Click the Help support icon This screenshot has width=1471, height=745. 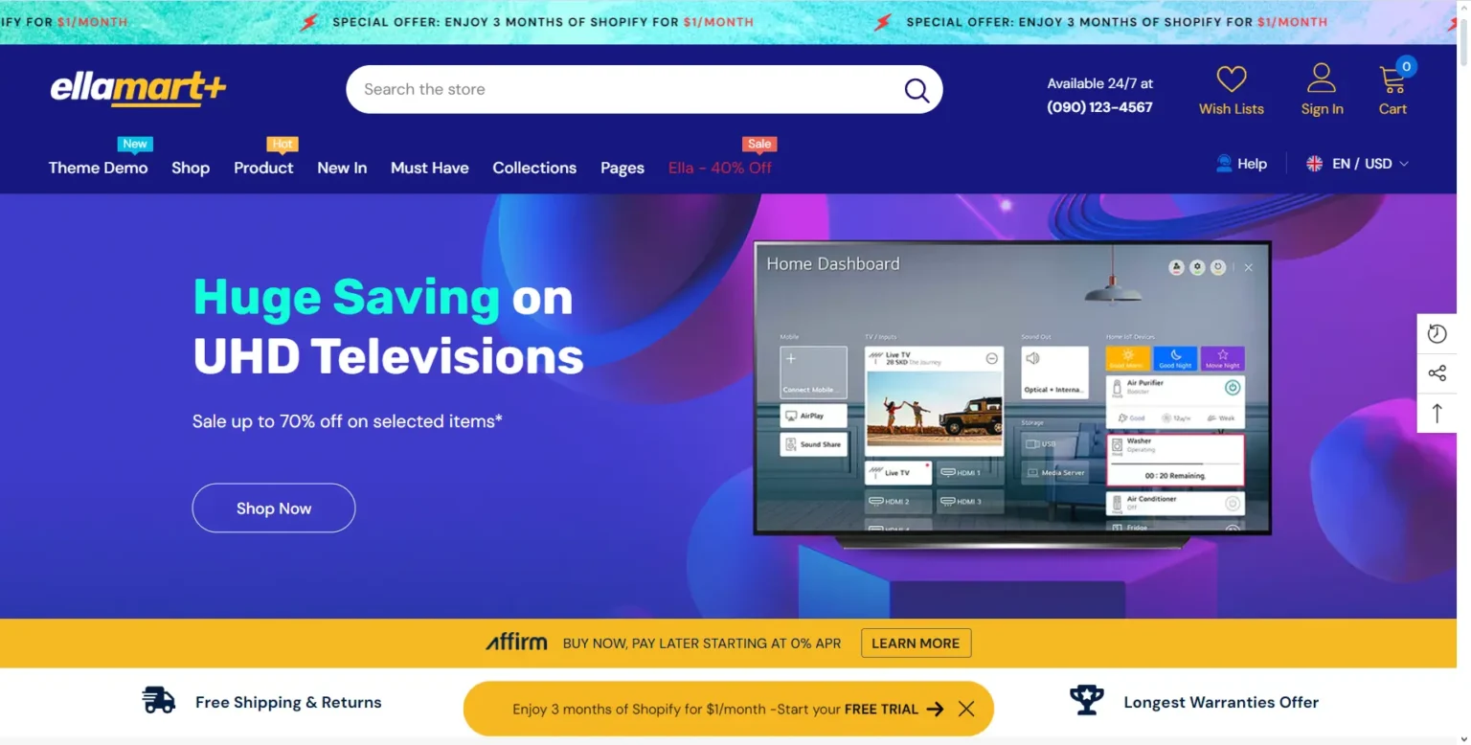point(1224,164)
